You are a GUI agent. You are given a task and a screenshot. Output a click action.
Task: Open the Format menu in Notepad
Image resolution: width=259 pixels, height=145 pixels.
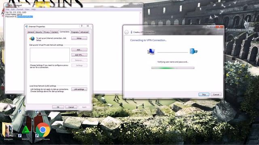coord(20,9)
